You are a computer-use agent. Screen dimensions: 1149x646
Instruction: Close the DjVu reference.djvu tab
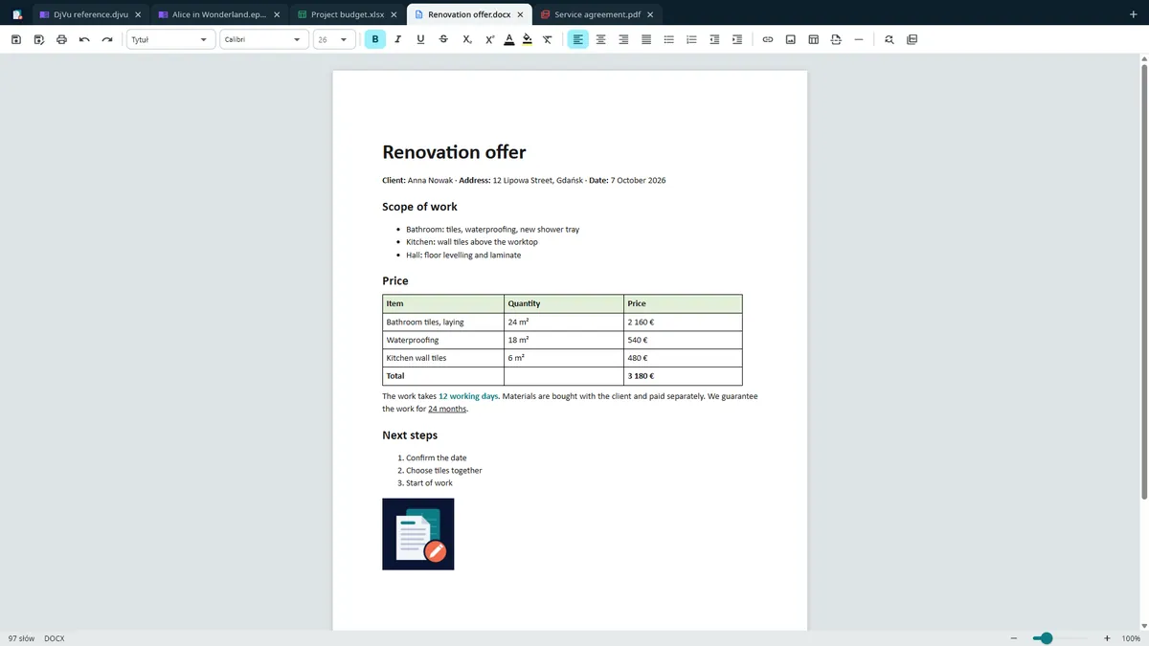[x=138, y=14]
